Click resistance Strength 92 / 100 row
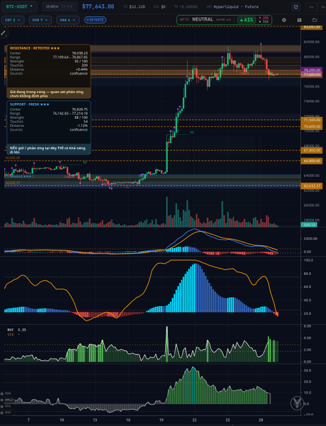 48,61
